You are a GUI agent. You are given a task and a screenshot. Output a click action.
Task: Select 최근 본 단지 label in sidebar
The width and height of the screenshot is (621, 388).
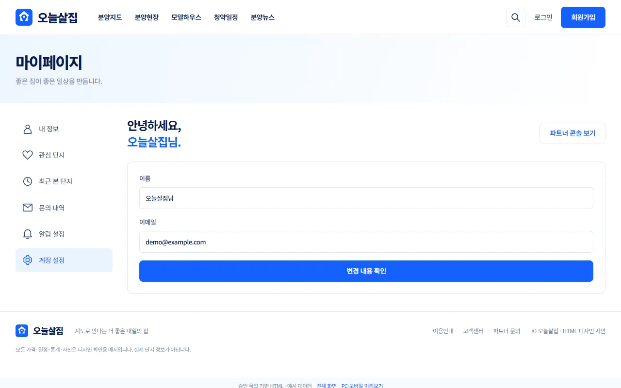[x=56, y=181]
